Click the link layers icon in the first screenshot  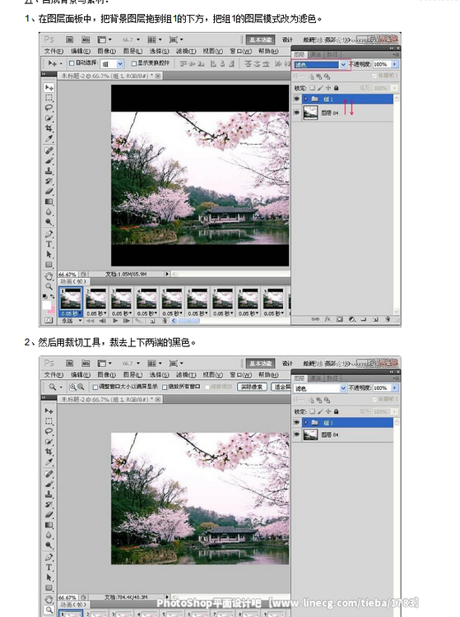[315, 319]
